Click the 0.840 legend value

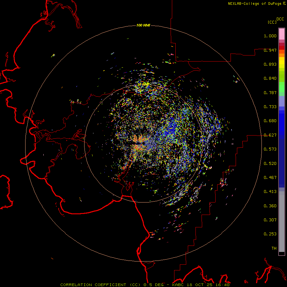270,78
